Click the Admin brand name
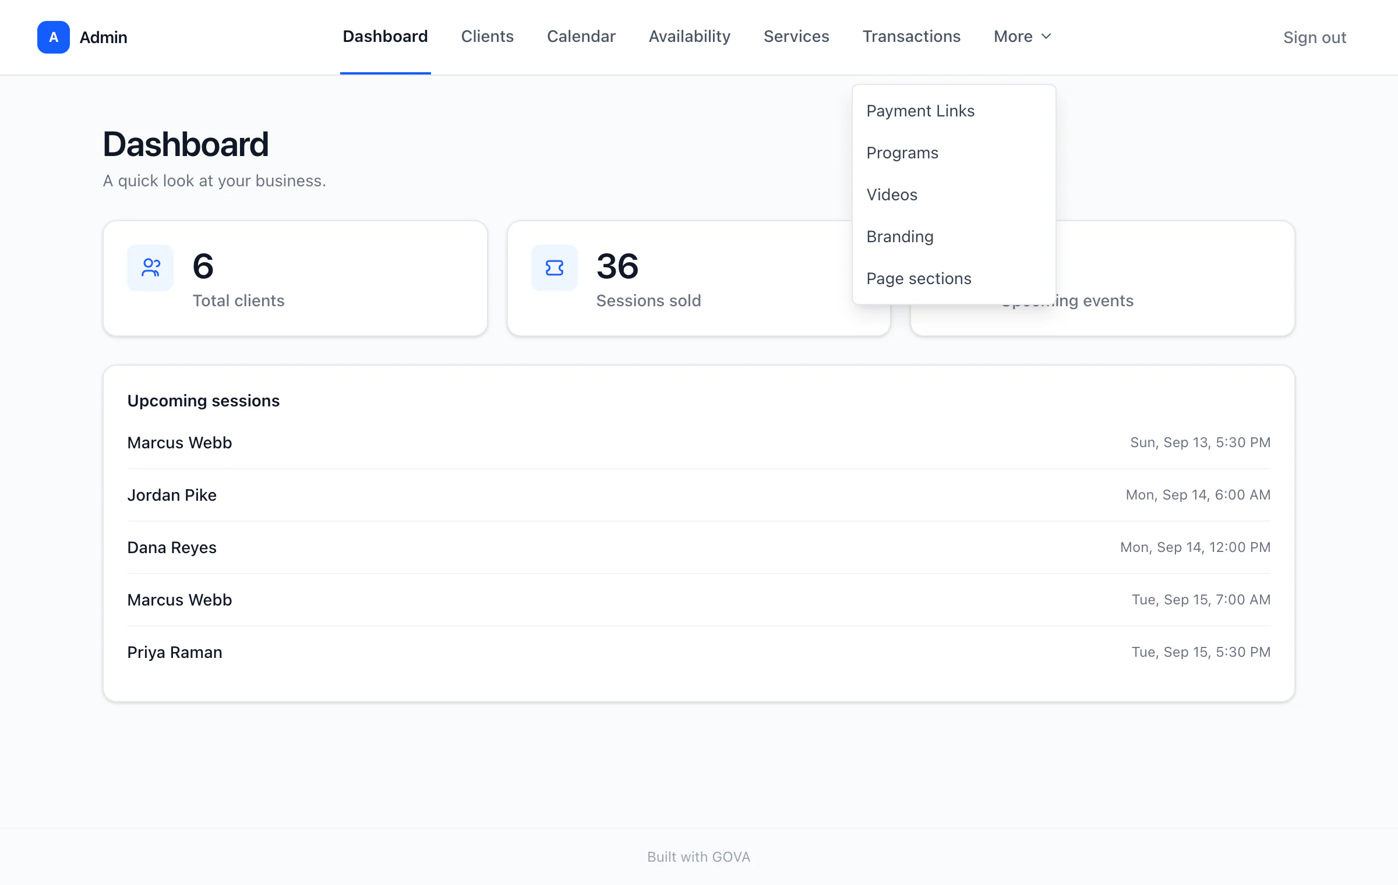Image resolution: width=1398 pixels, height=885 pixels. click(x=103, y=37)
